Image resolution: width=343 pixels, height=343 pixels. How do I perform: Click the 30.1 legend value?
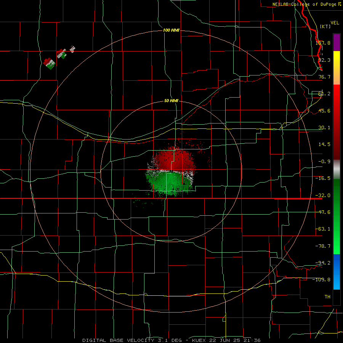pos(324,128)
